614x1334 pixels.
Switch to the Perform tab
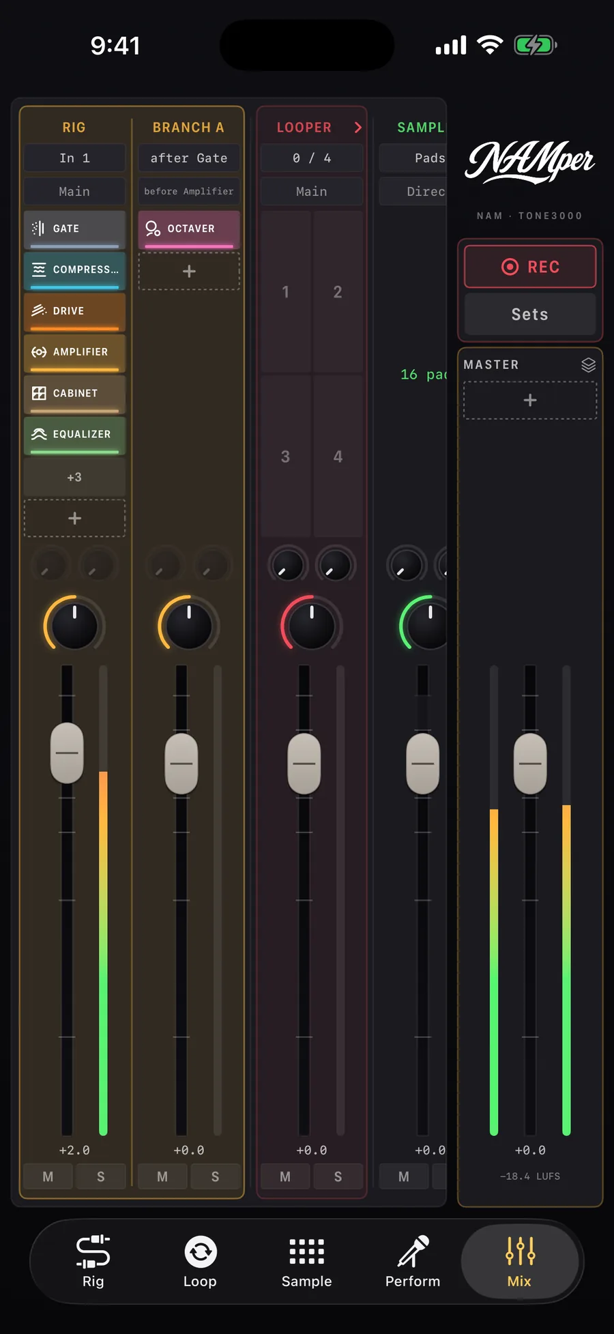[x=413, y=1262]
